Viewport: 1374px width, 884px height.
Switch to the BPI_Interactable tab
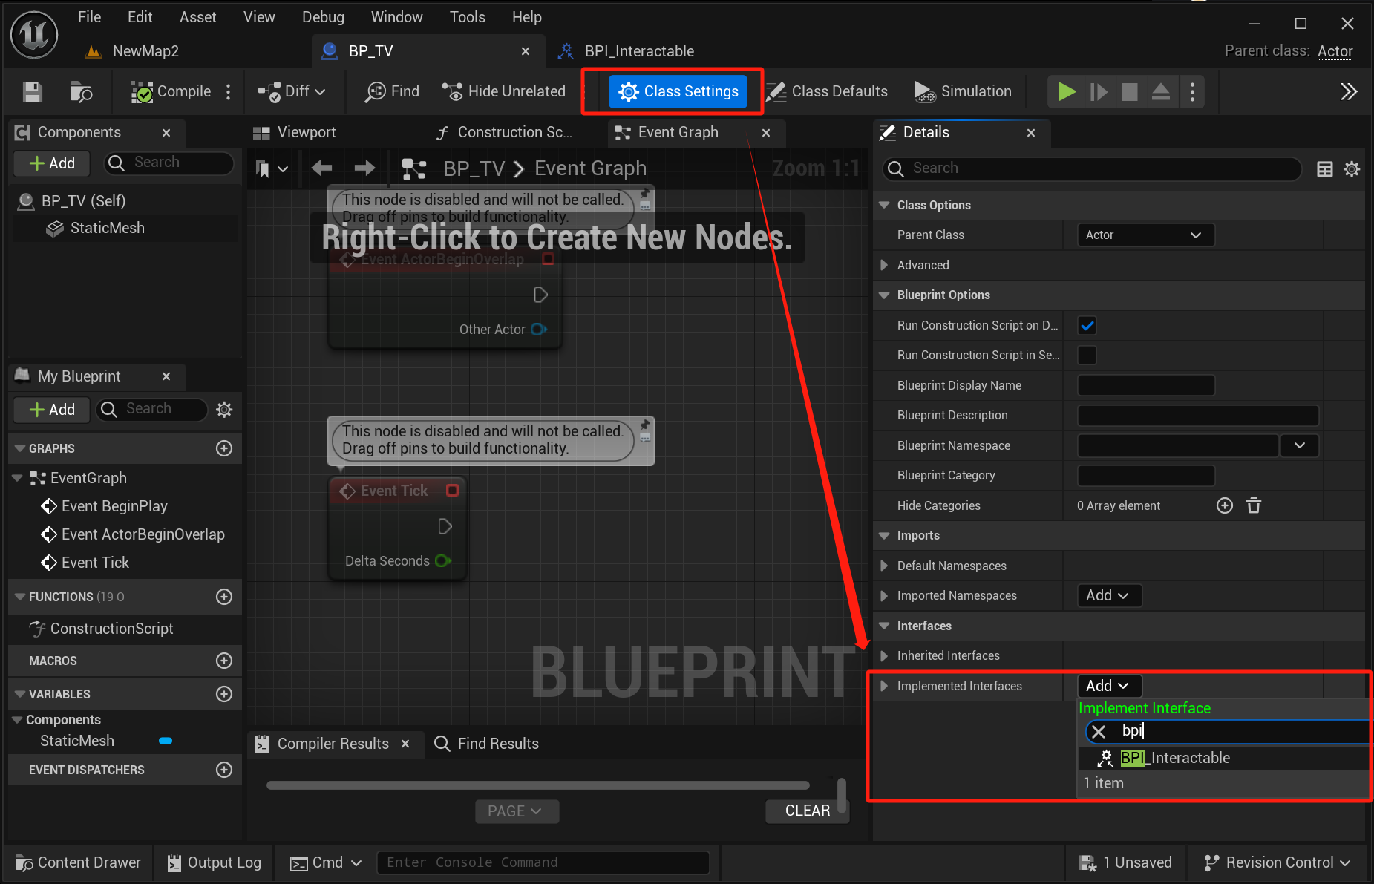coord(628,51)
